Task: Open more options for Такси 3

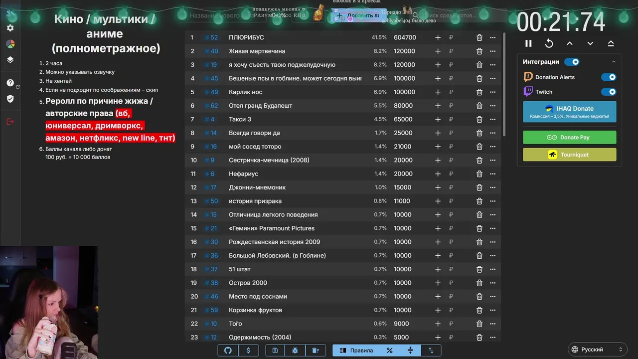Action: (492, 119)
